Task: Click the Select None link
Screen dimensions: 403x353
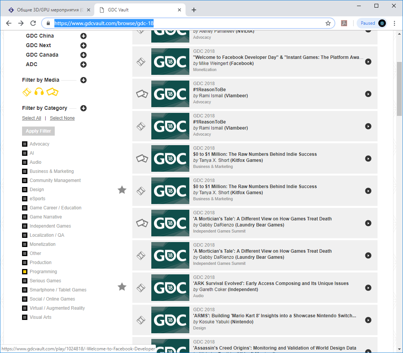Action: (x=62, y=118)
